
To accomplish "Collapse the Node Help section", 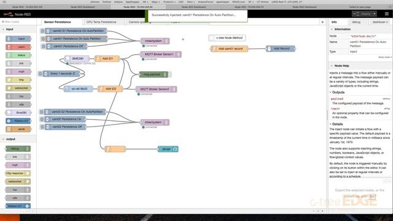I will (x=332, y=66).
